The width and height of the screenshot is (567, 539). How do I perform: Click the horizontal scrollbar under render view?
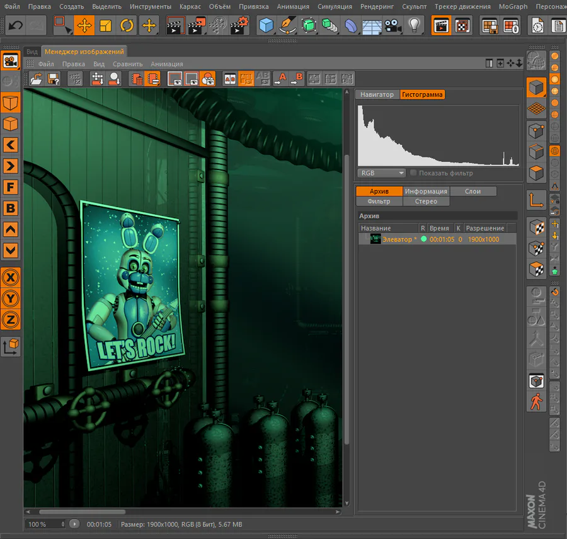click(82, 512)
